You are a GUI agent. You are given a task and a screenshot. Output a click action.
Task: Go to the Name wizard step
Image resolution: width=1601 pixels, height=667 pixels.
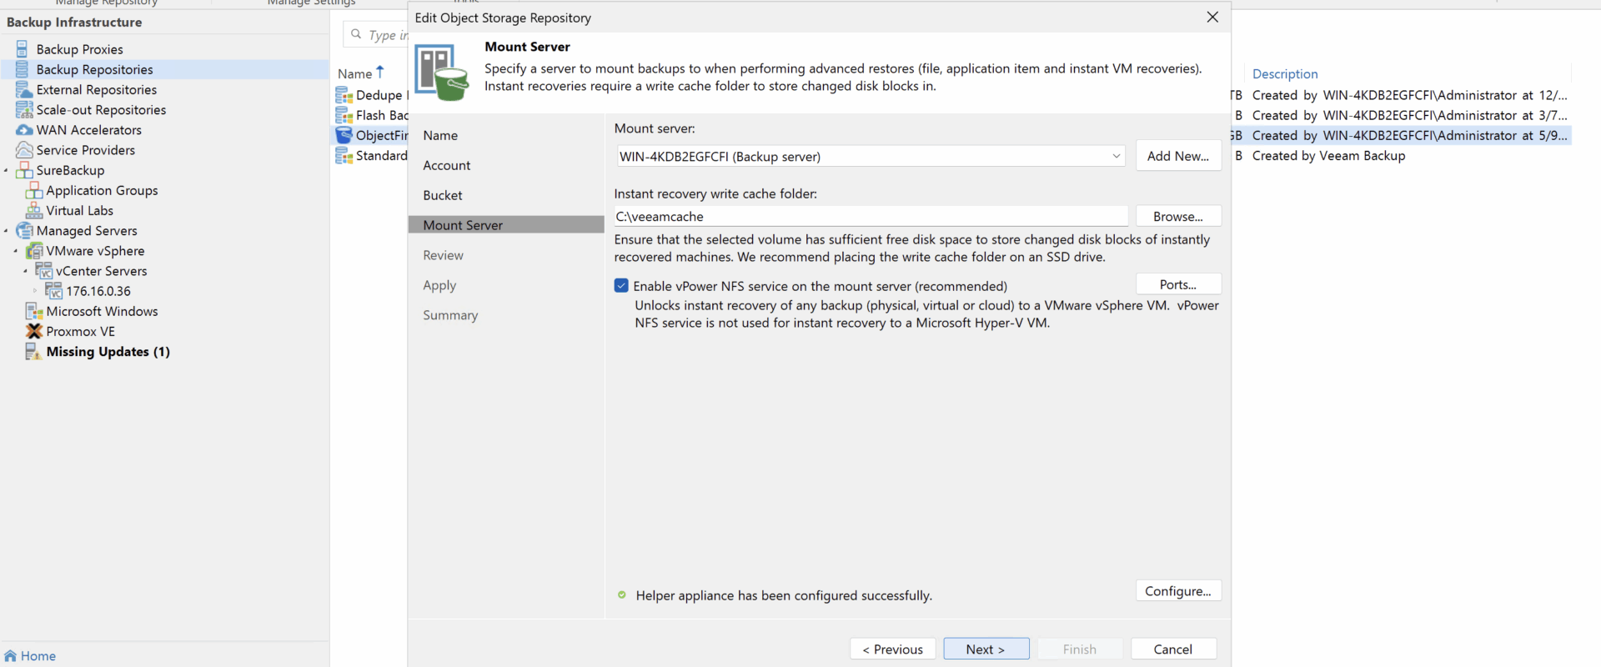(440, 135)
